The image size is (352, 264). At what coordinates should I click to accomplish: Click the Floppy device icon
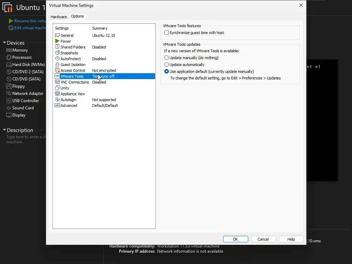click(x=9, y=86)
